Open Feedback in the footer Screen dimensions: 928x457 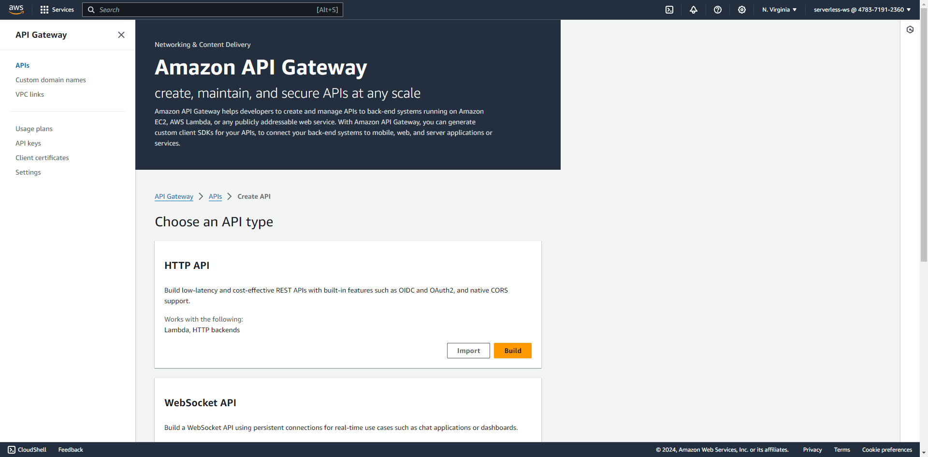pyautogui.click(x=71, y=450)
